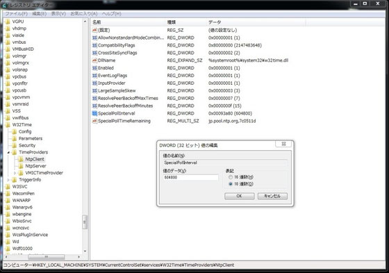389x273 pixels.
Task: Click the データ column header
Action: coord(256,22)
